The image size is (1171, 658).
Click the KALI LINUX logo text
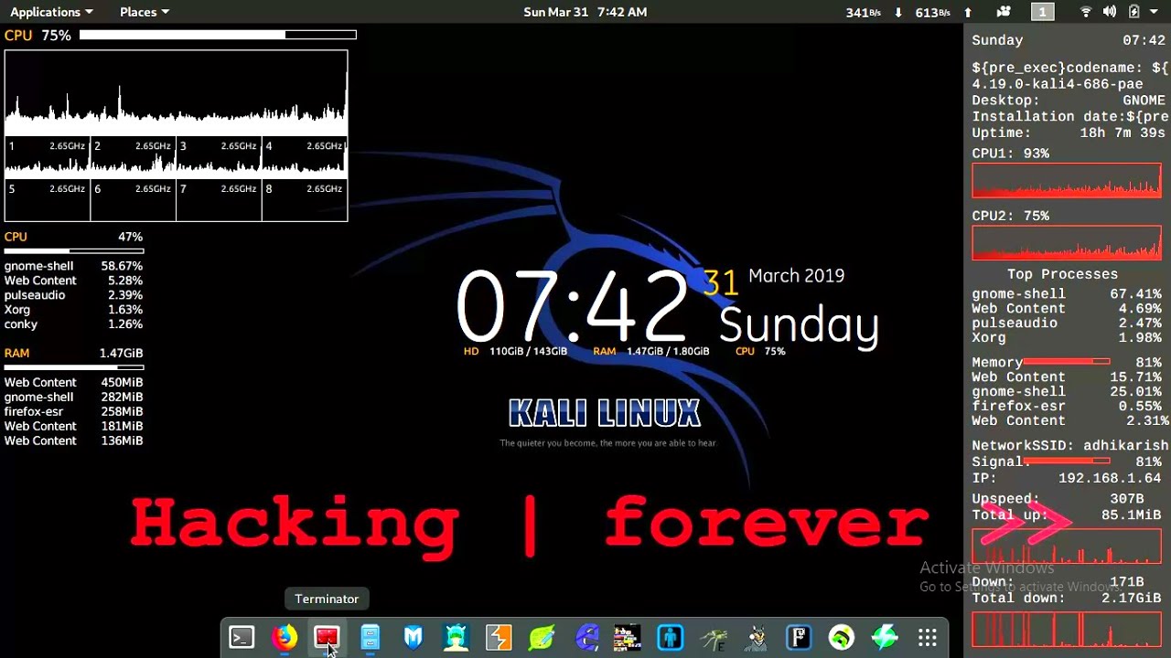pyautogui.click(x=605, y=413)
